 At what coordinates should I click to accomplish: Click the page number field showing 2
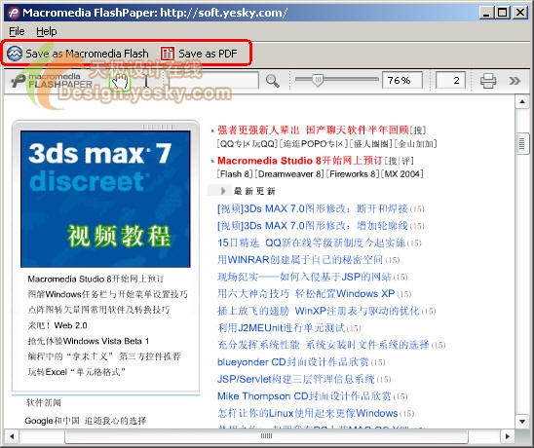click(450, 80)
